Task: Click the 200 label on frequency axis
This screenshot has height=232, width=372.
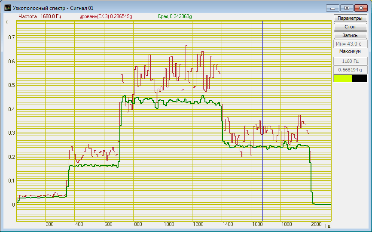Action: tap(49, 224)
